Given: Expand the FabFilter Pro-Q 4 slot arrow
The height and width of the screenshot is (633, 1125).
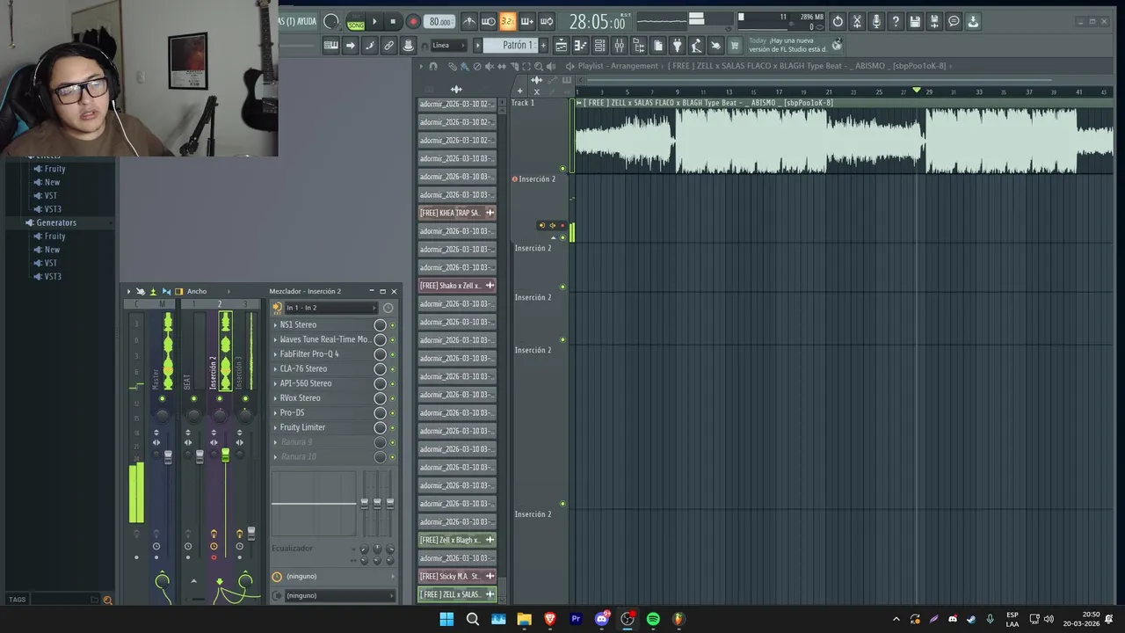Looking at the screenshot, I should 275,354.
